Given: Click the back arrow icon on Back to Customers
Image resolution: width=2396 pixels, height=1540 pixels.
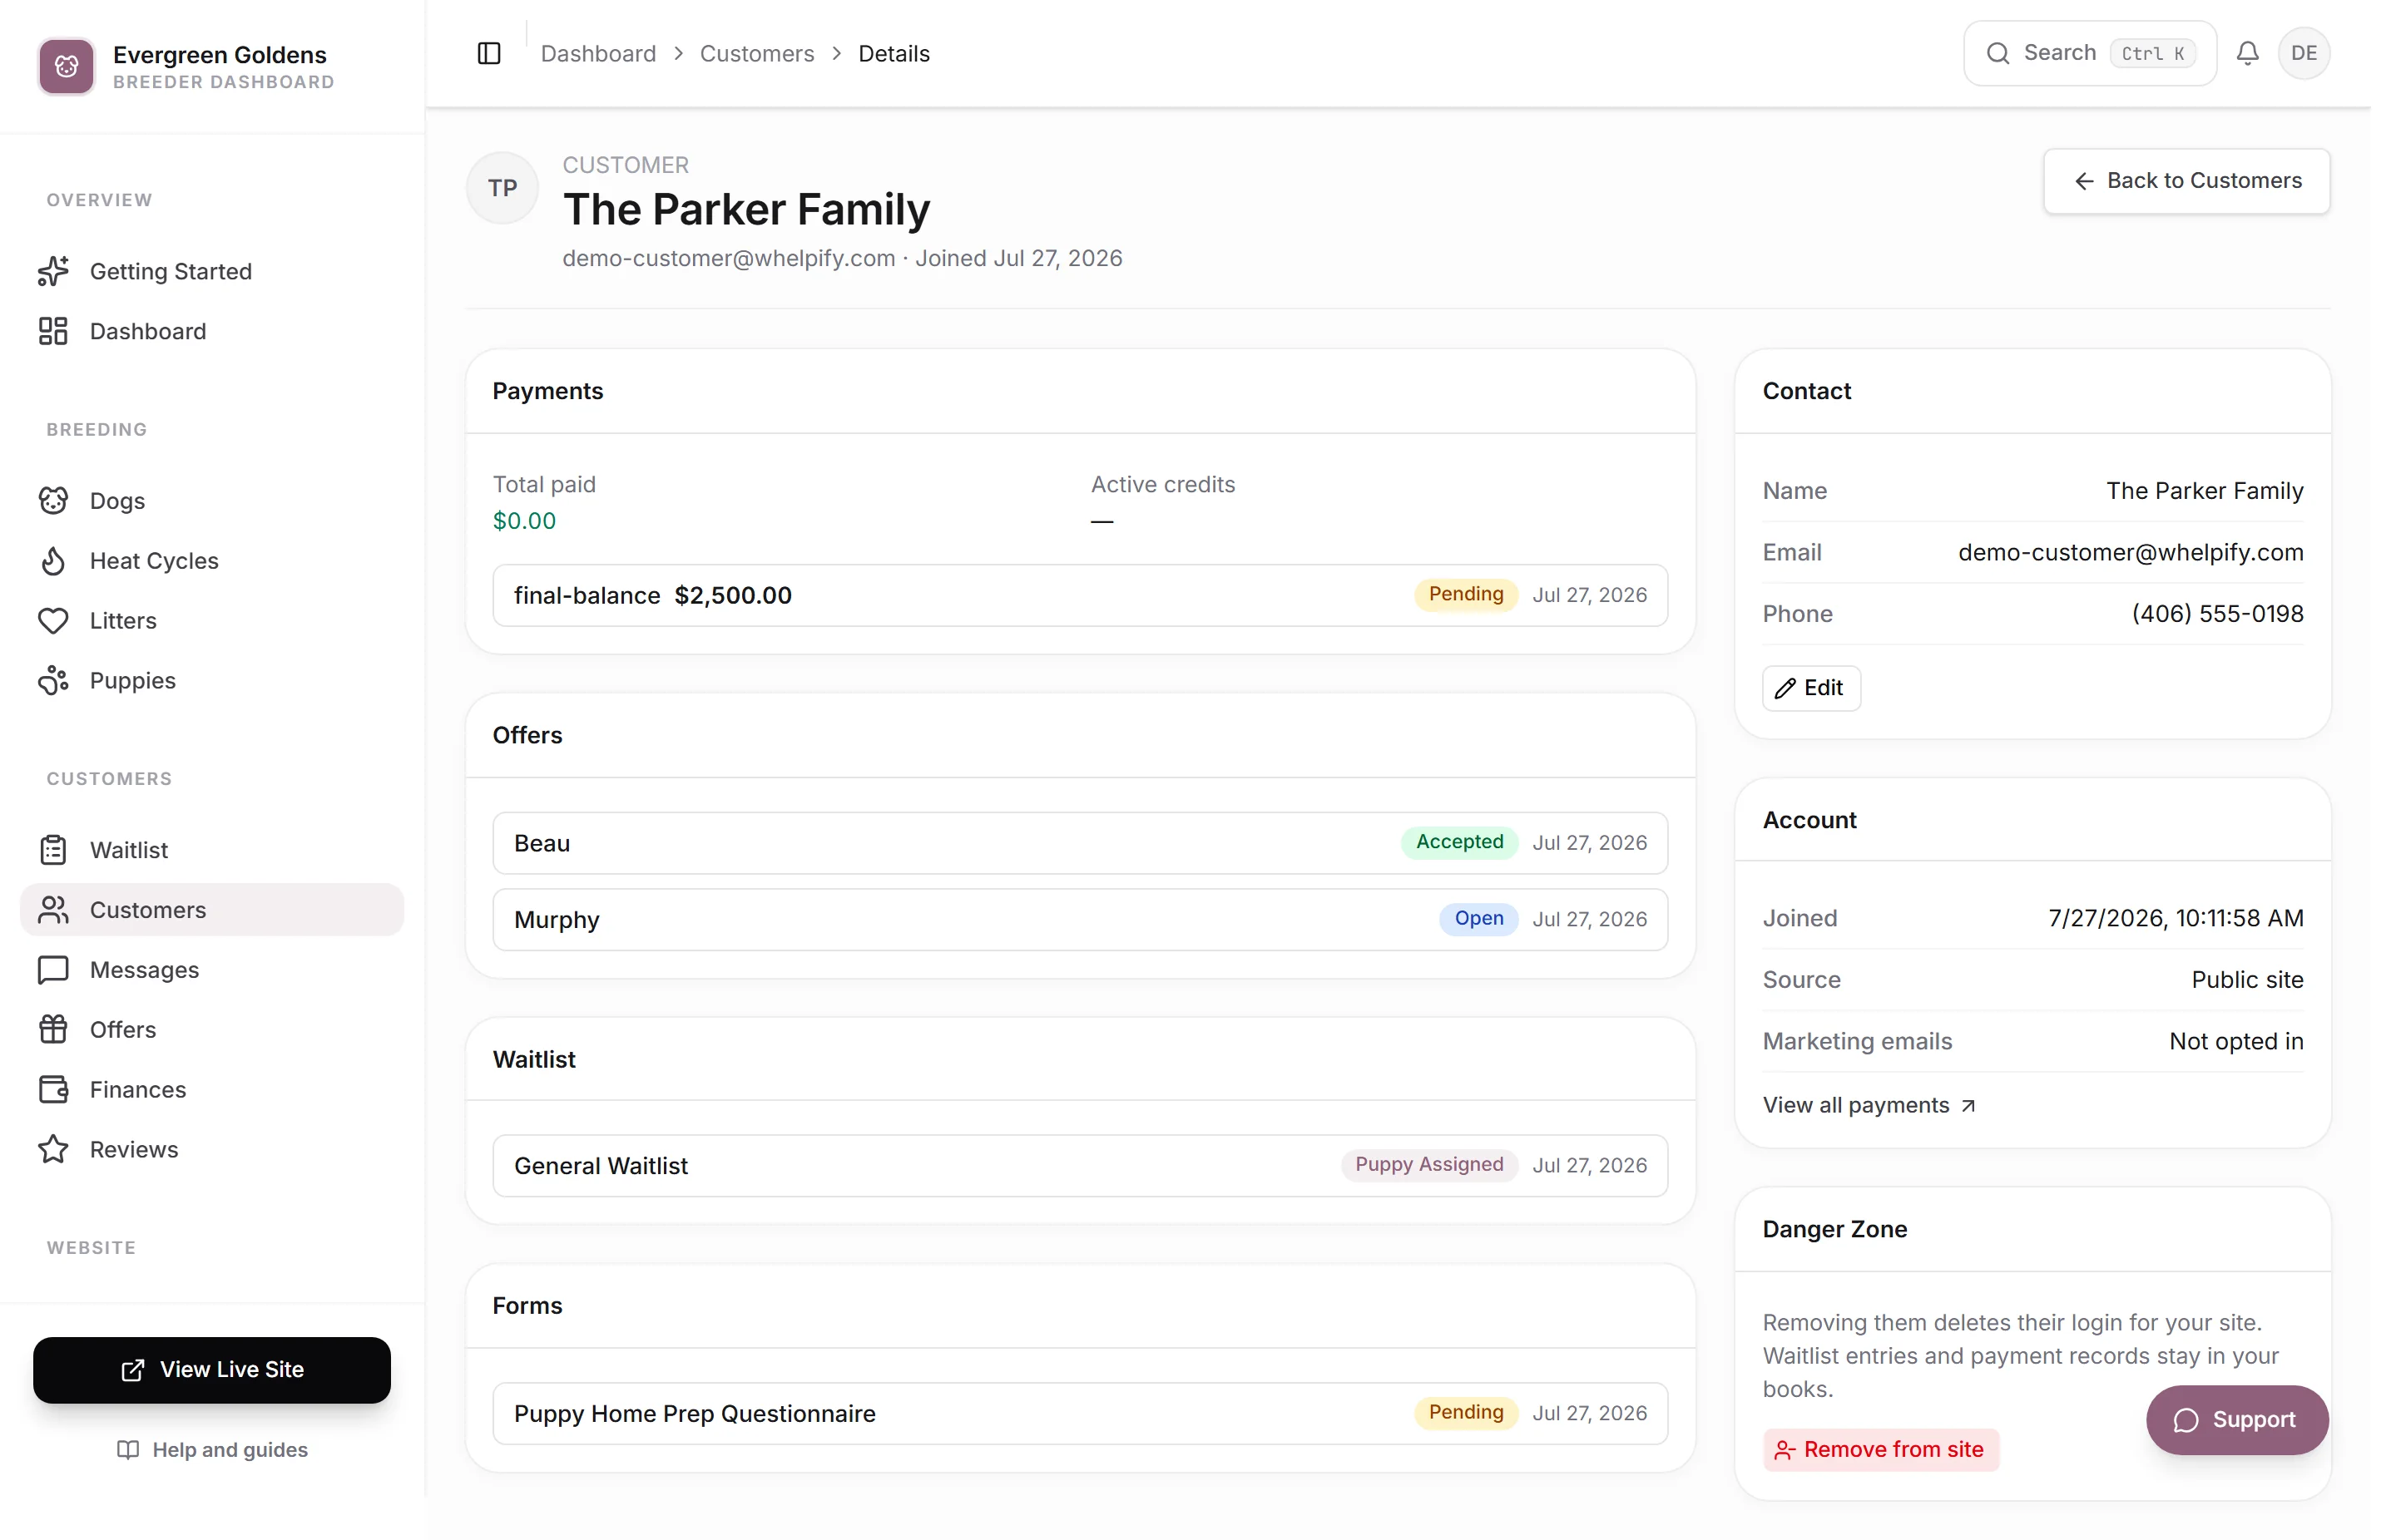Looking at the screenshot, I should click(2084, 181).
